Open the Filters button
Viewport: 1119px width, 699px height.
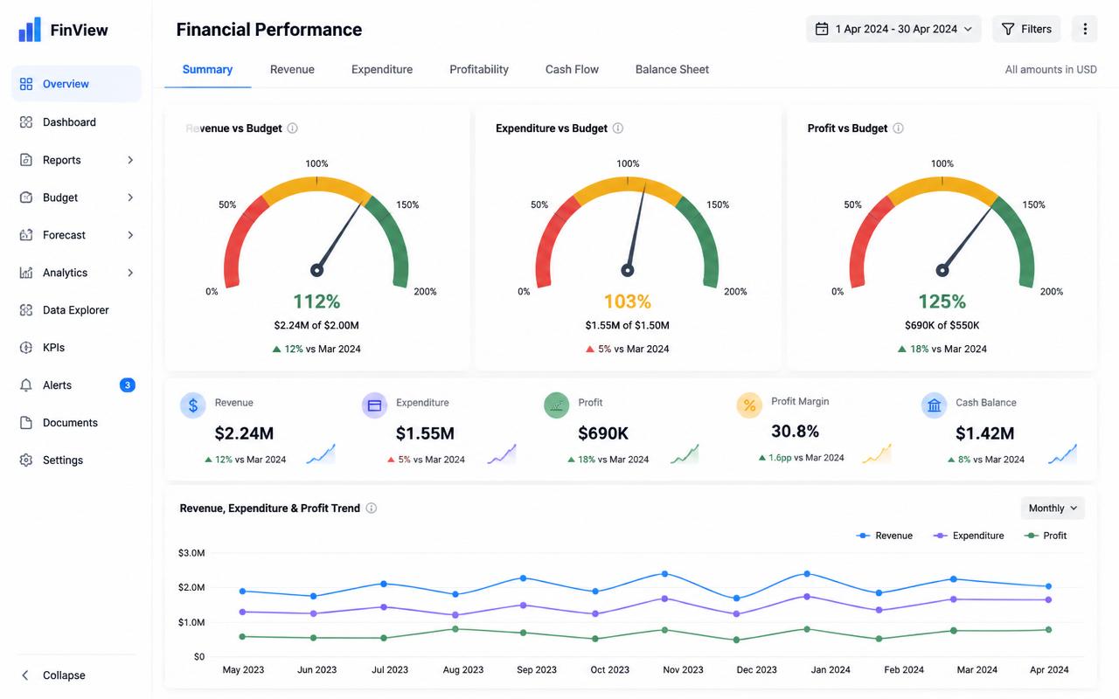pyautogui.click(x=1026, y=29)
